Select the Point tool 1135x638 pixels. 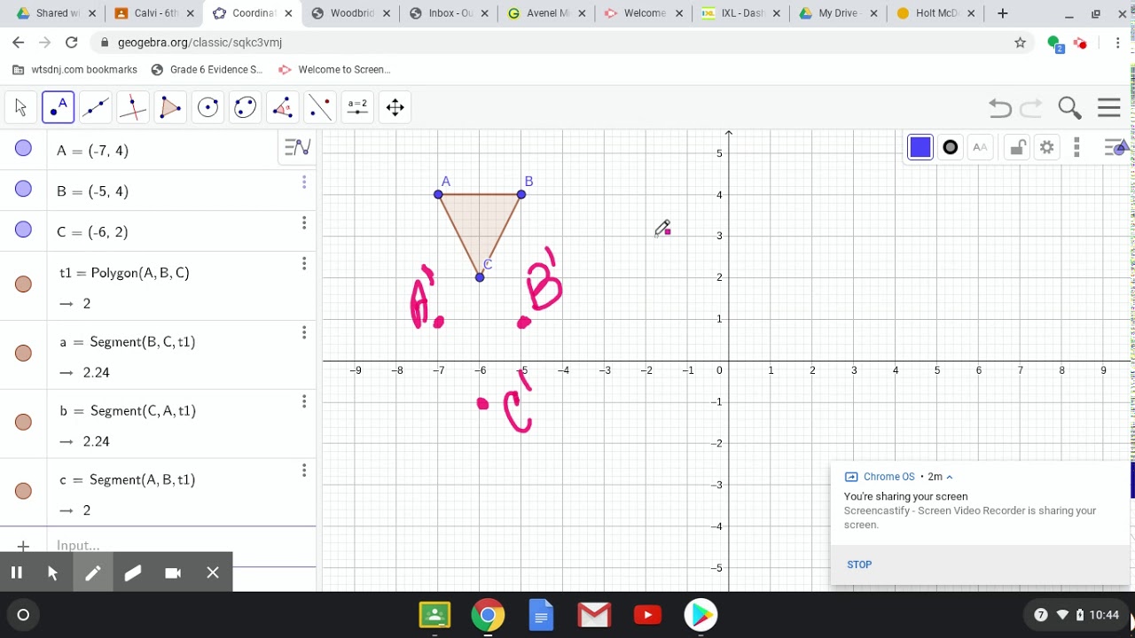coord(59,107)
